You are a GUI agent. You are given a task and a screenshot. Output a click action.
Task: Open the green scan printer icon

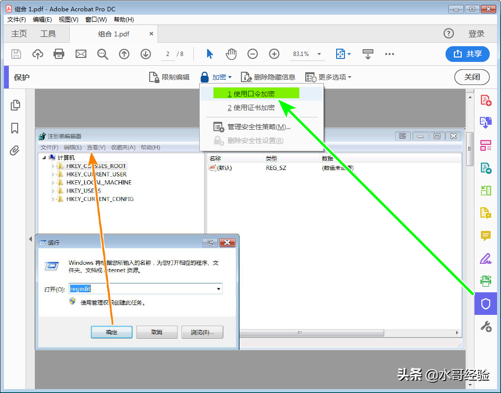coord(486,281)
